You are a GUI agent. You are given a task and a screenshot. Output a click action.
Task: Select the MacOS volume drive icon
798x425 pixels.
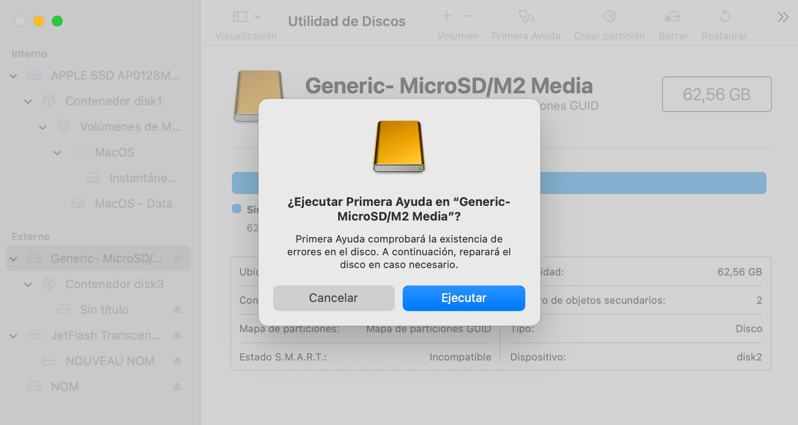coord(78,152)
